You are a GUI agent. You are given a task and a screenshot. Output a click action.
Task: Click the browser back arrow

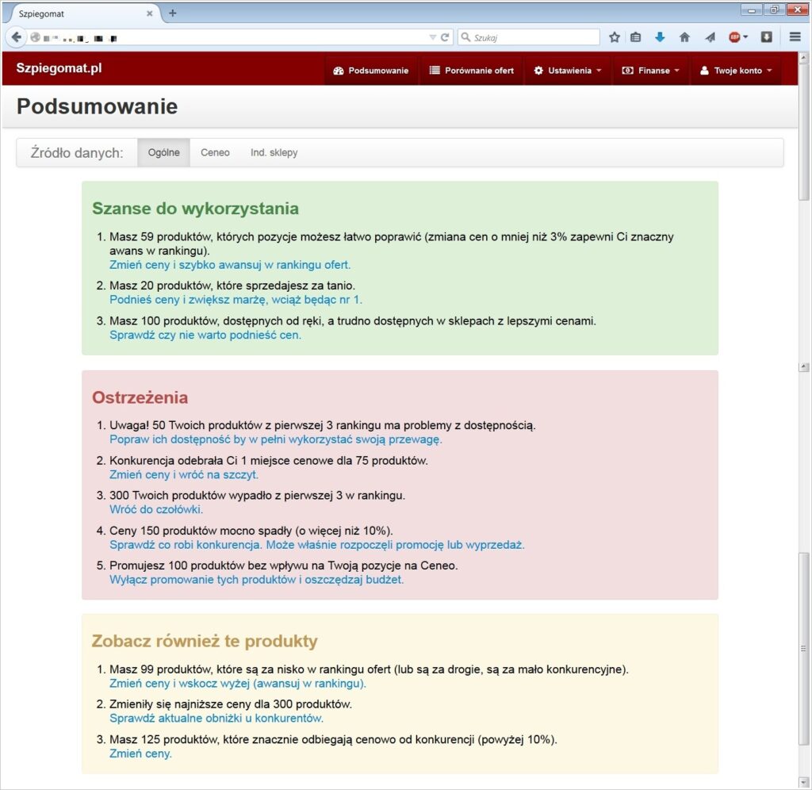17,37
